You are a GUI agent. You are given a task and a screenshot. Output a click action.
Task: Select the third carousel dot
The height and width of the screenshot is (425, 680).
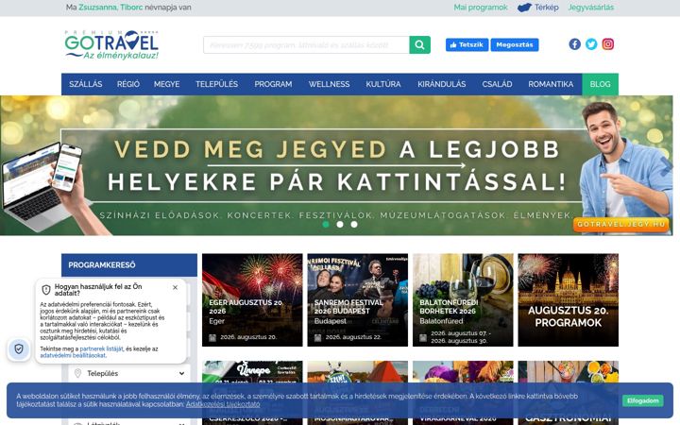click(x=354, y=224)
